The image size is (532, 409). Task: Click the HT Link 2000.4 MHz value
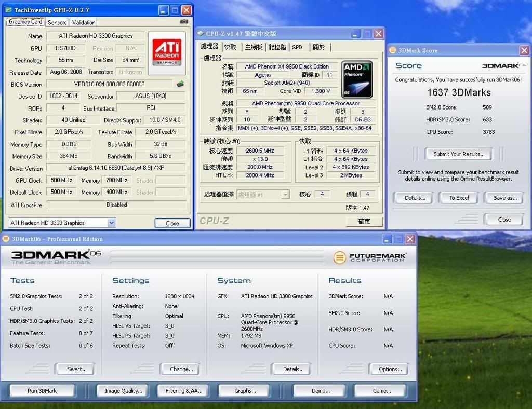click(x=260, y=175)
